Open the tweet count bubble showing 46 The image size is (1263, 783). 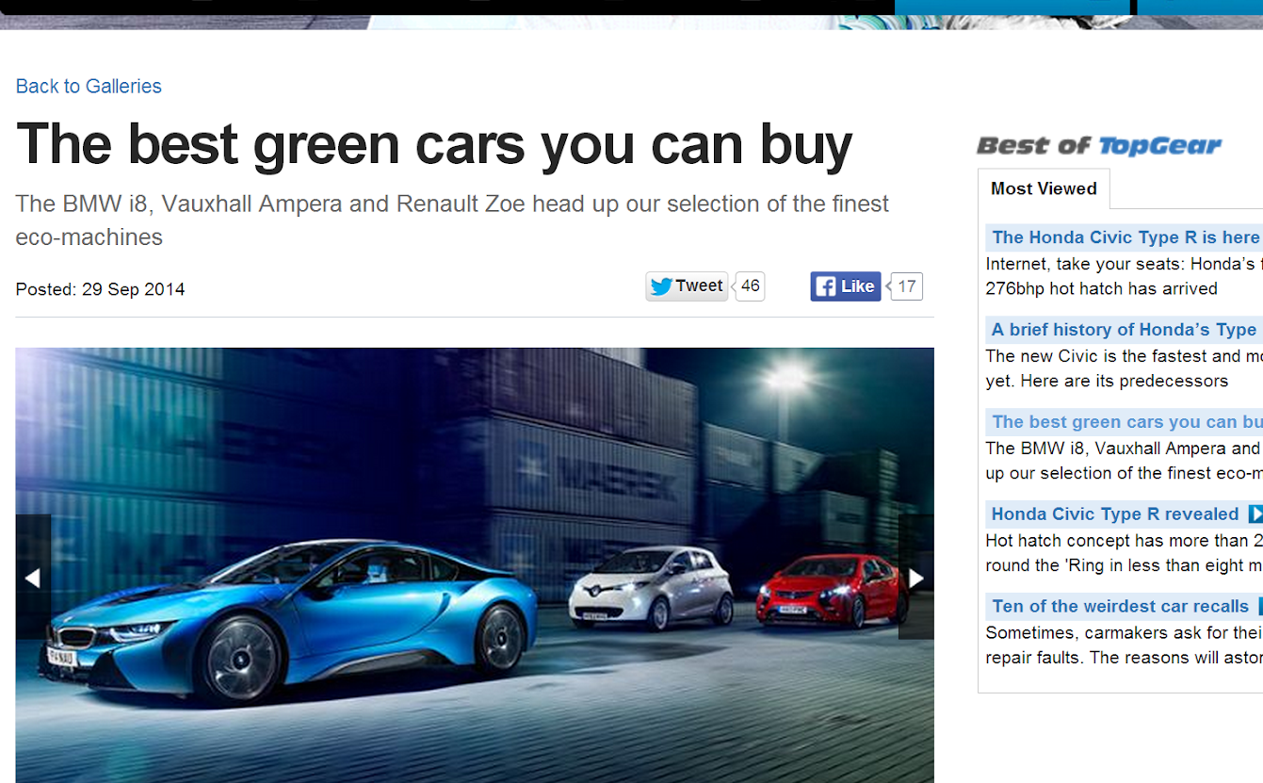pyautogui.click(x=750, y=286)
